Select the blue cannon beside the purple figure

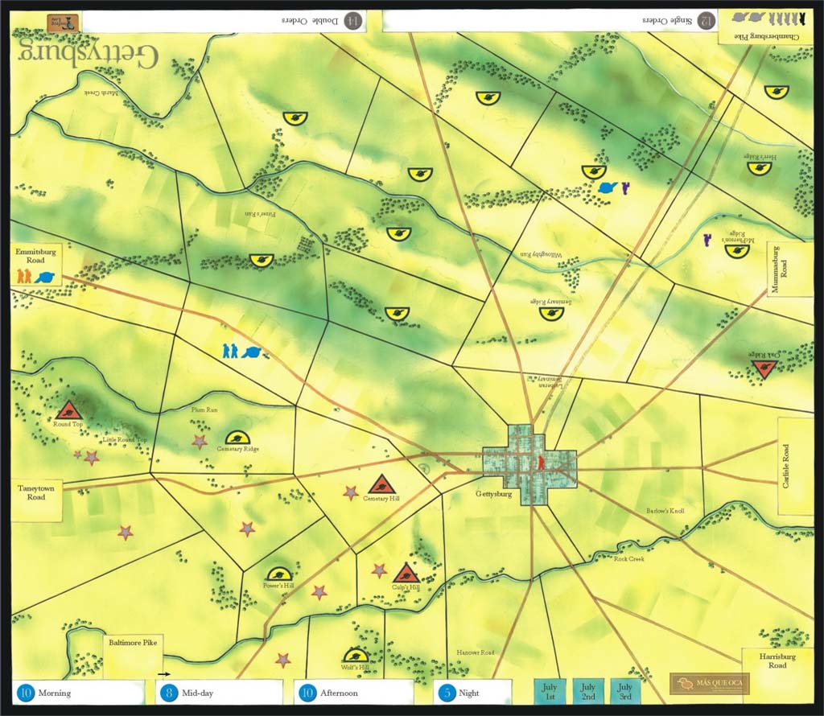tap(608, 187)
